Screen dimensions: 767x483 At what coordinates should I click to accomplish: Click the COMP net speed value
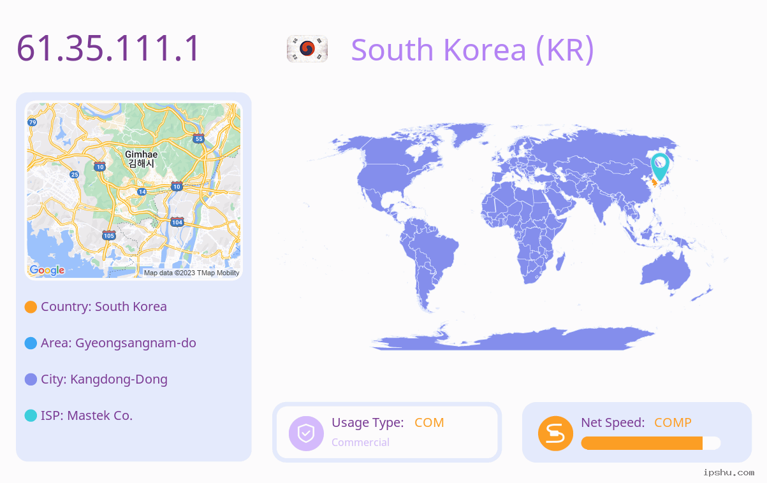673,422
